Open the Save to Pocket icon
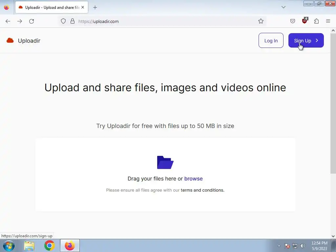This screenshot has height=252, width=336. coord(293,21)
